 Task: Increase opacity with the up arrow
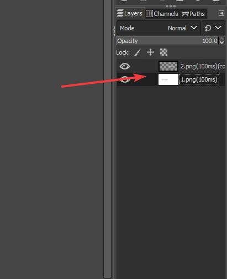pos(222,39)
